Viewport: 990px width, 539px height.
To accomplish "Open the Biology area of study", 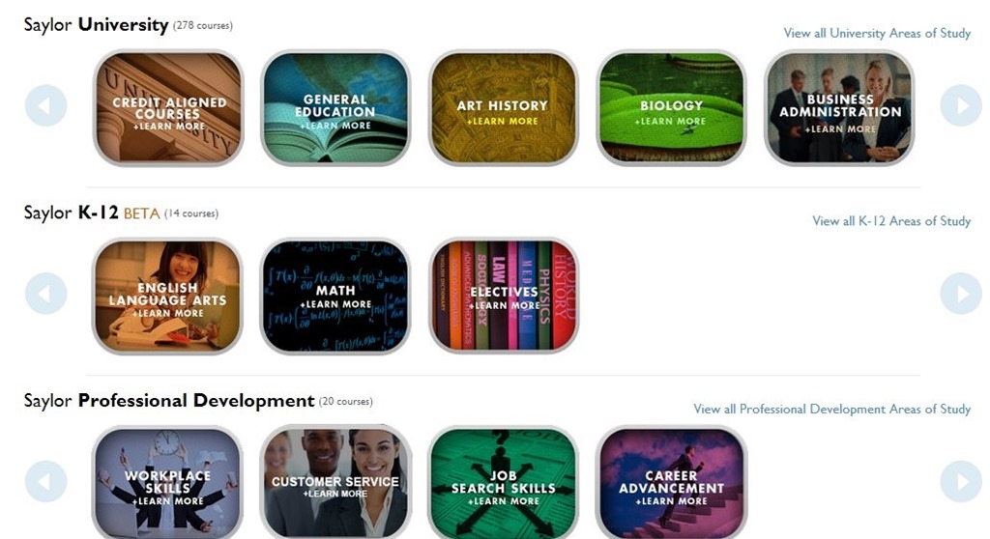I will click(671, 108).
